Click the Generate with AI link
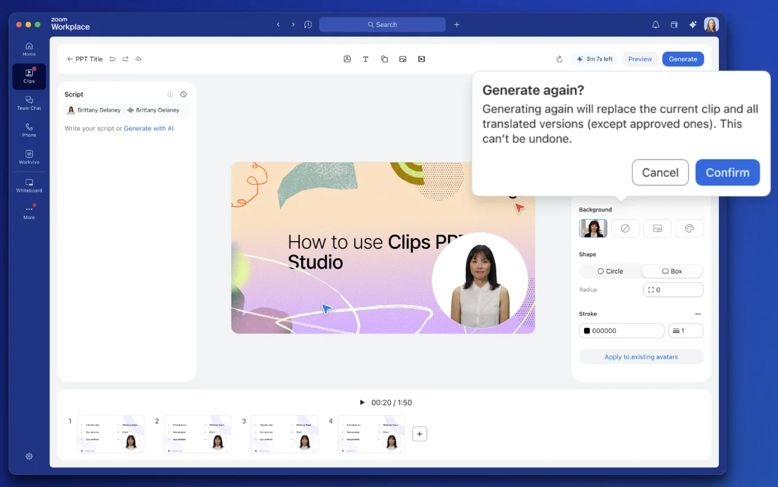This screenshot has width=778, height=487. pyautogui.click(x=149, y=129)
